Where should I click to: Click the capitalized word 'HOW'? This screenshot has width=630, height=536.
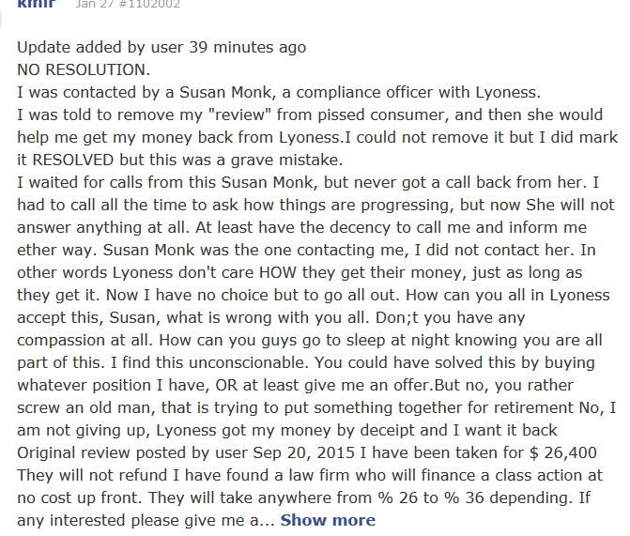278,272
